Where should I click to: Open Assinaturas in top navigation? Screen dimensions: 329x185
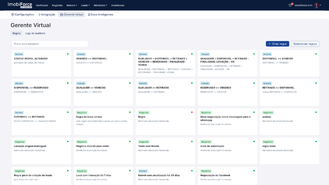pos(118,5)
